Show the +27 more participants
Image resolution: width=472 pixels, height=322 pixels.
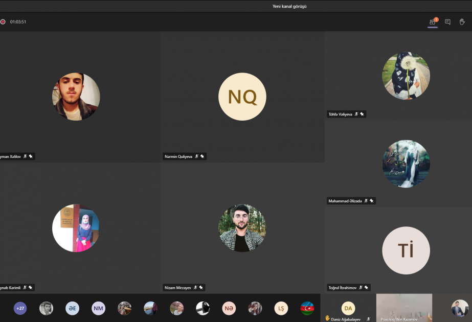pos(20,308)
